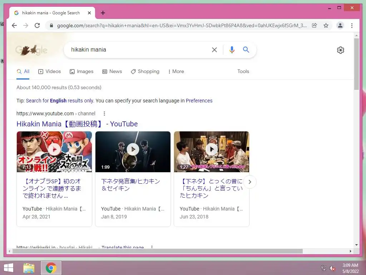366x275 pixels.
Task: Go back to the previous page
Action: (x=14, y=25)
